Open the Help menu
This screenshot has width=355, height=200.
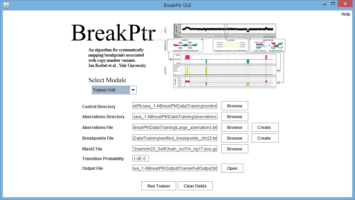346,14
